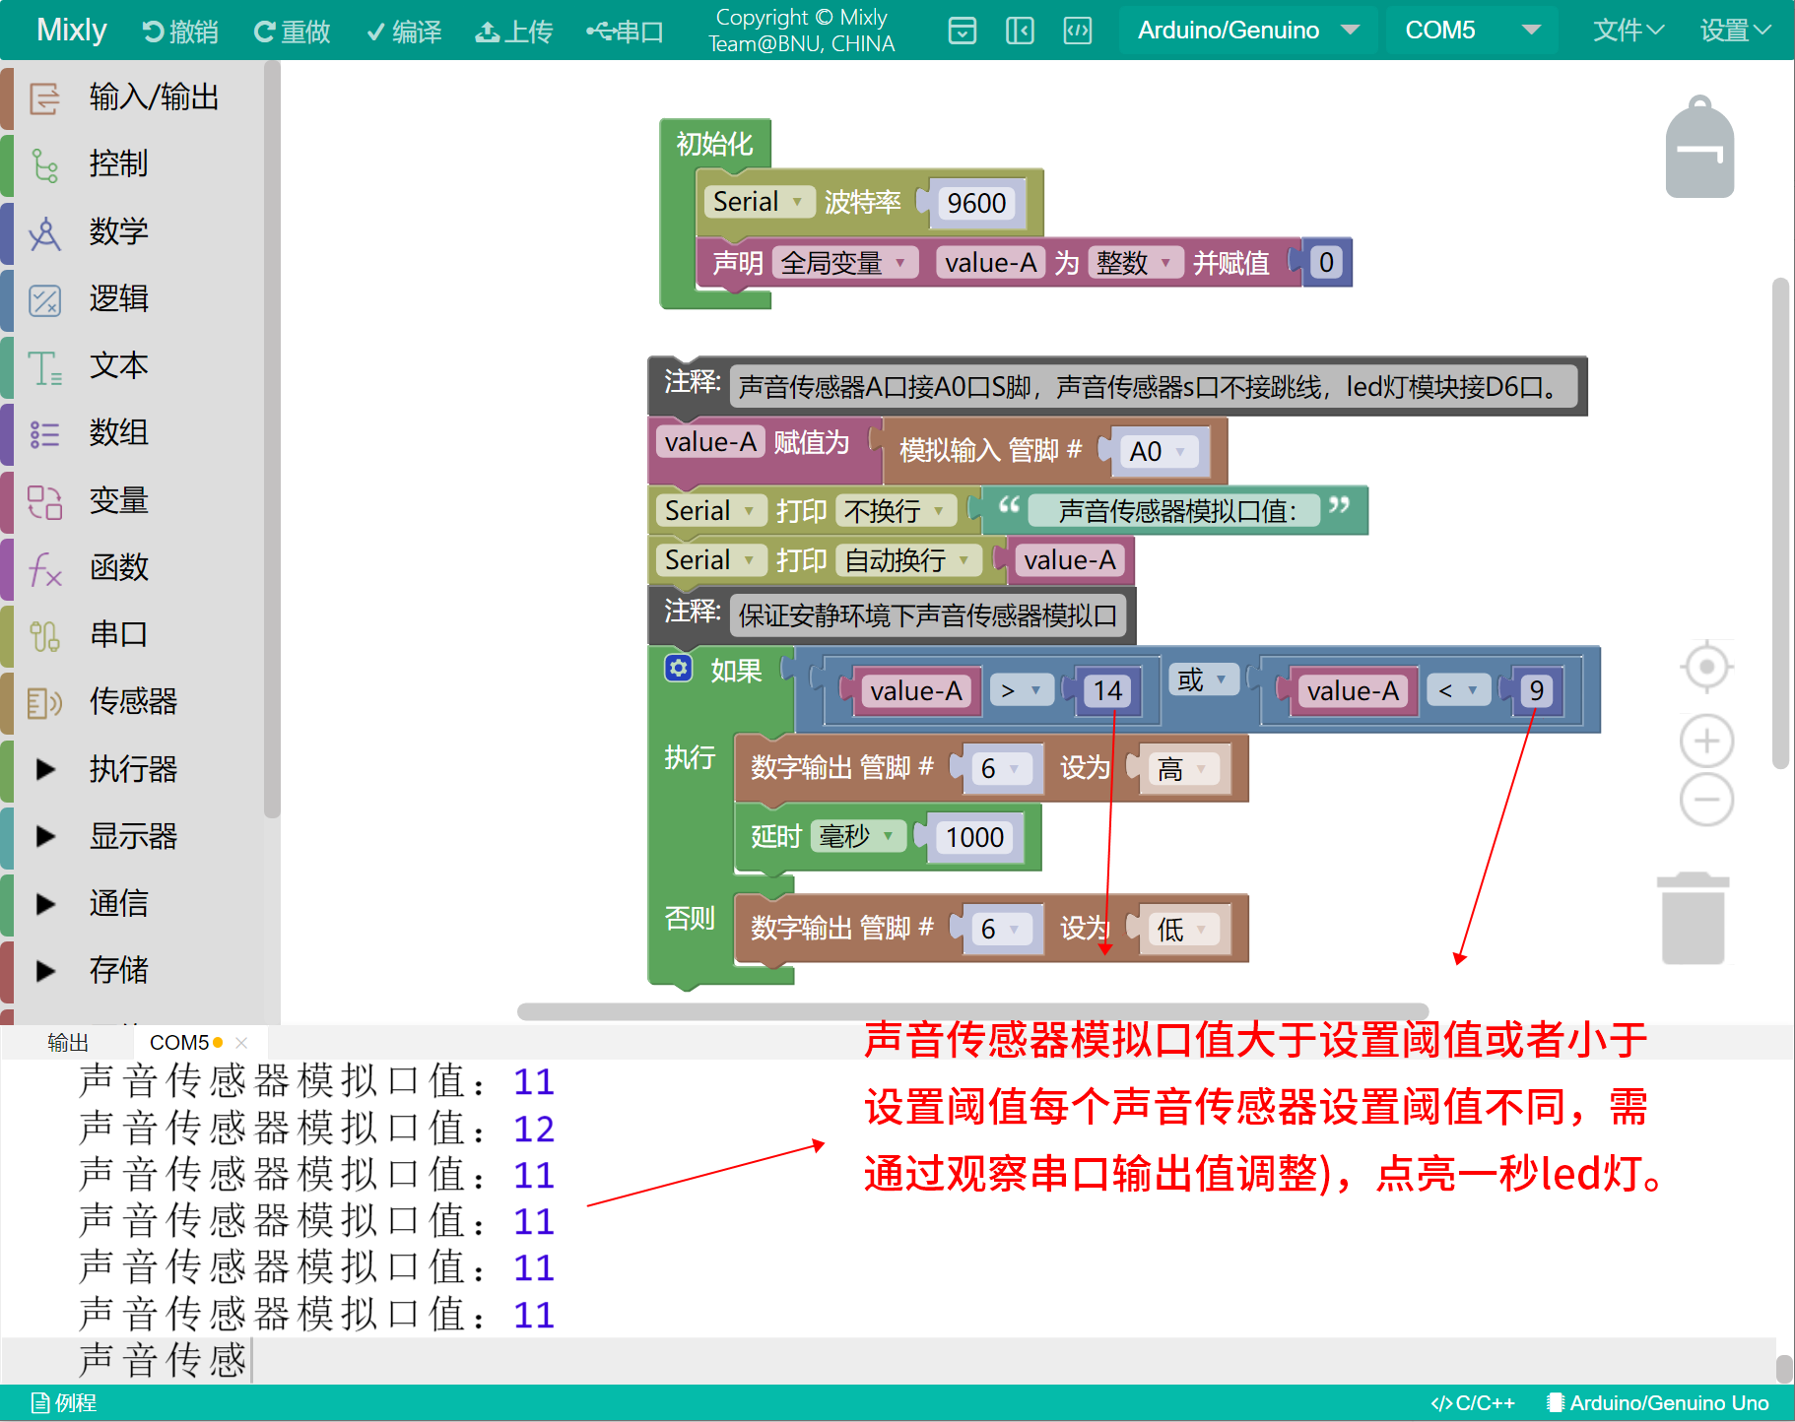The width and height of the screenshot is (1795, 1422).
Task: Click the 上传 button
Action: 513,32
